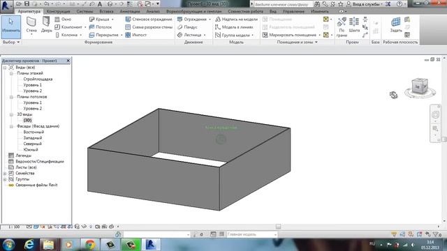Screen dimensions: 447x251
Task: Open Internet Explorer from the taskbar
Action: point(29,245)
